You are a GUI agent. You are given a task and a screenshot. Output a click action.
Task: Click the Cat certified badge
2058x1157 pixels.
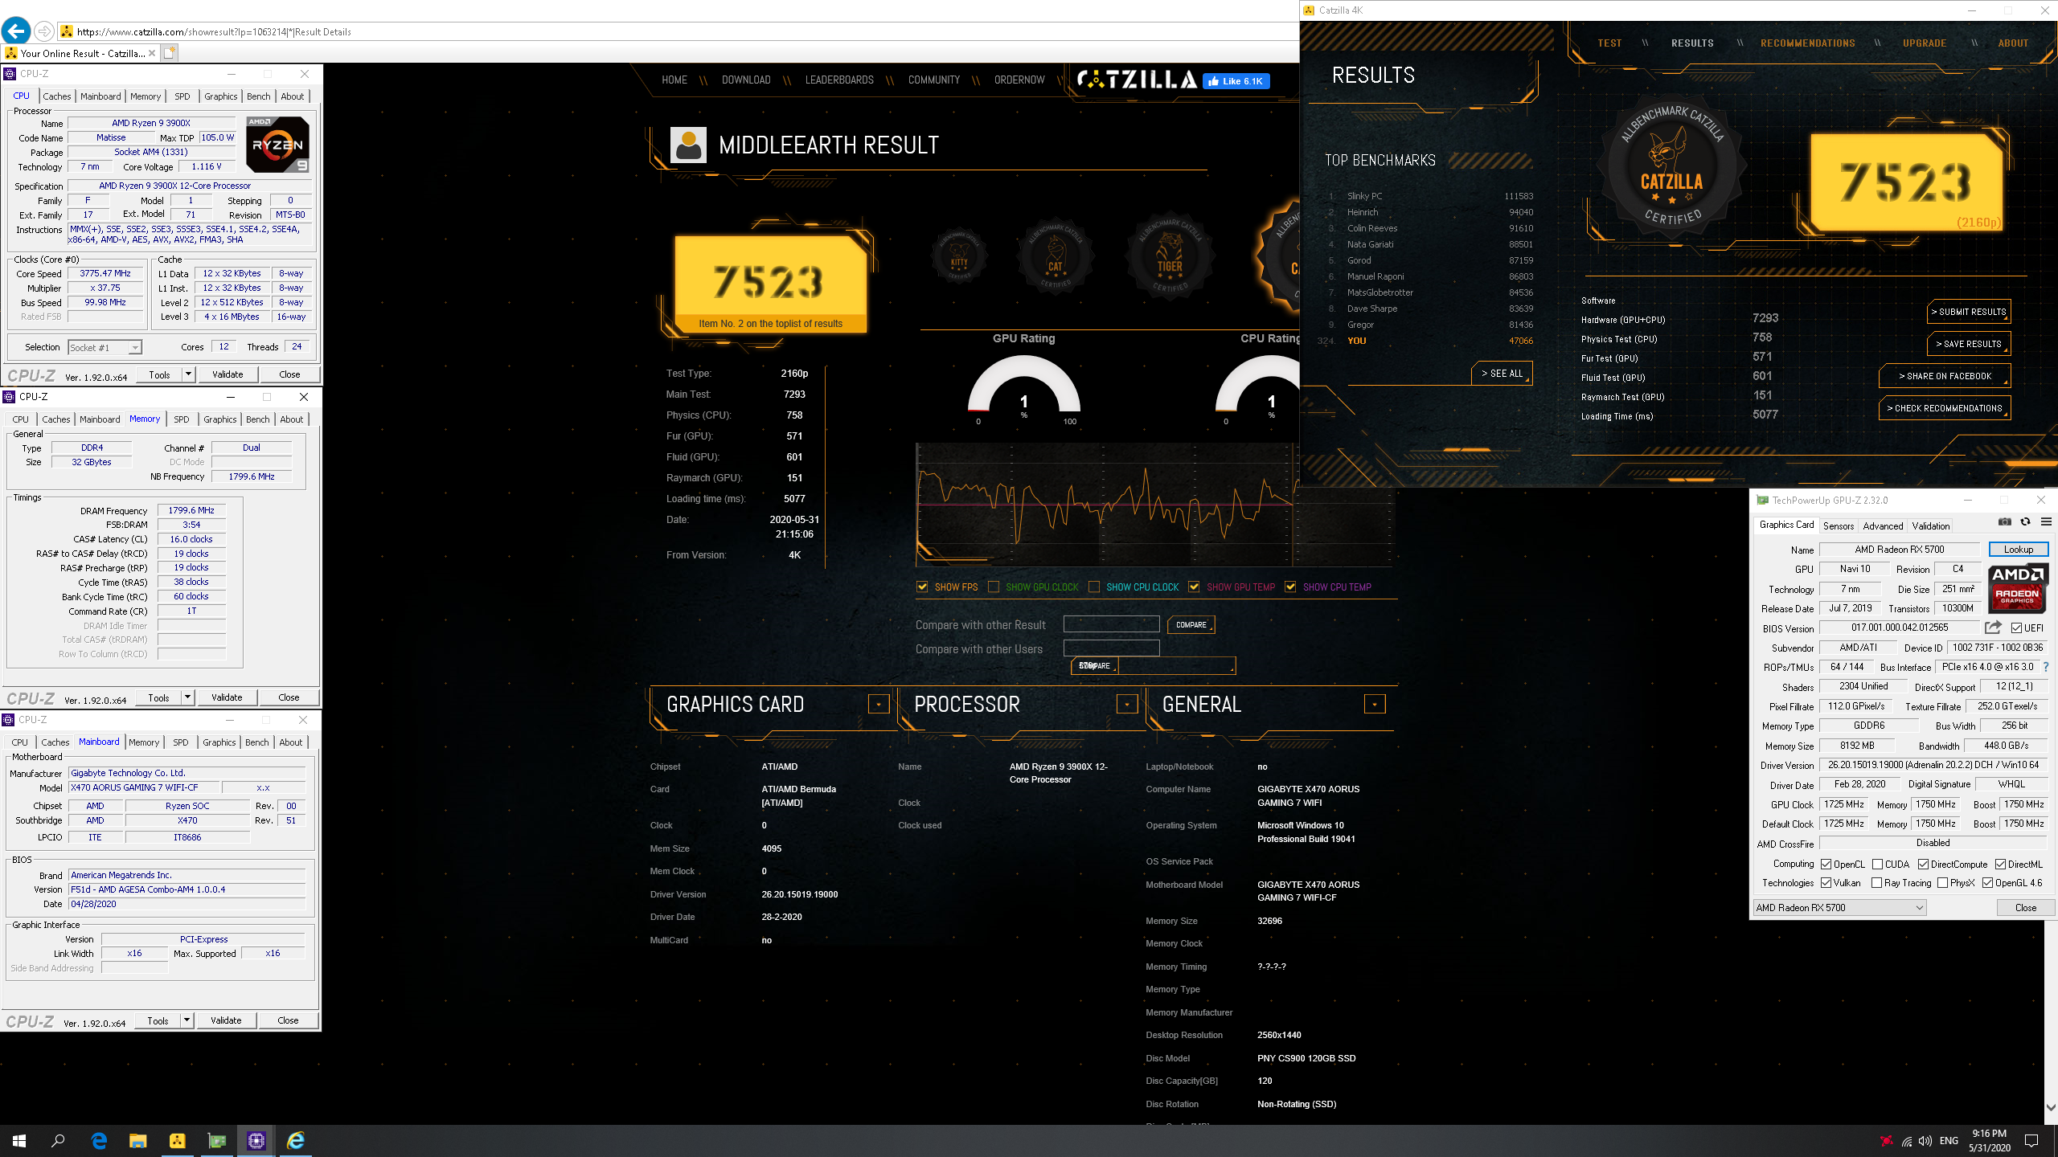point(1055,258)
